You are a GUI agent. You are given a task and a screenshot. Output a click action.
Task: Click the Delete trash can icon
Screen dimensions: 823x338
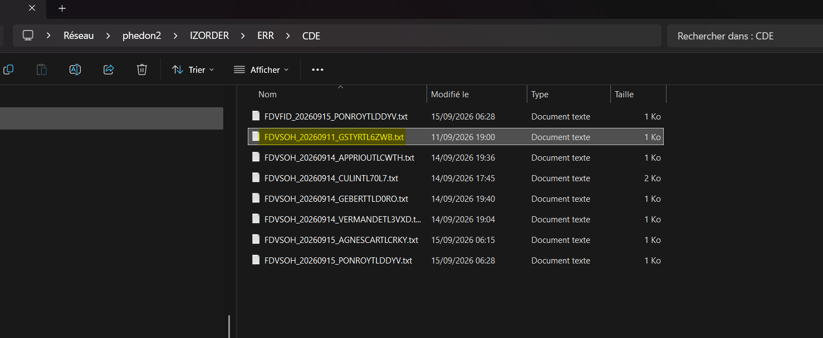click(x=142, y=69)
